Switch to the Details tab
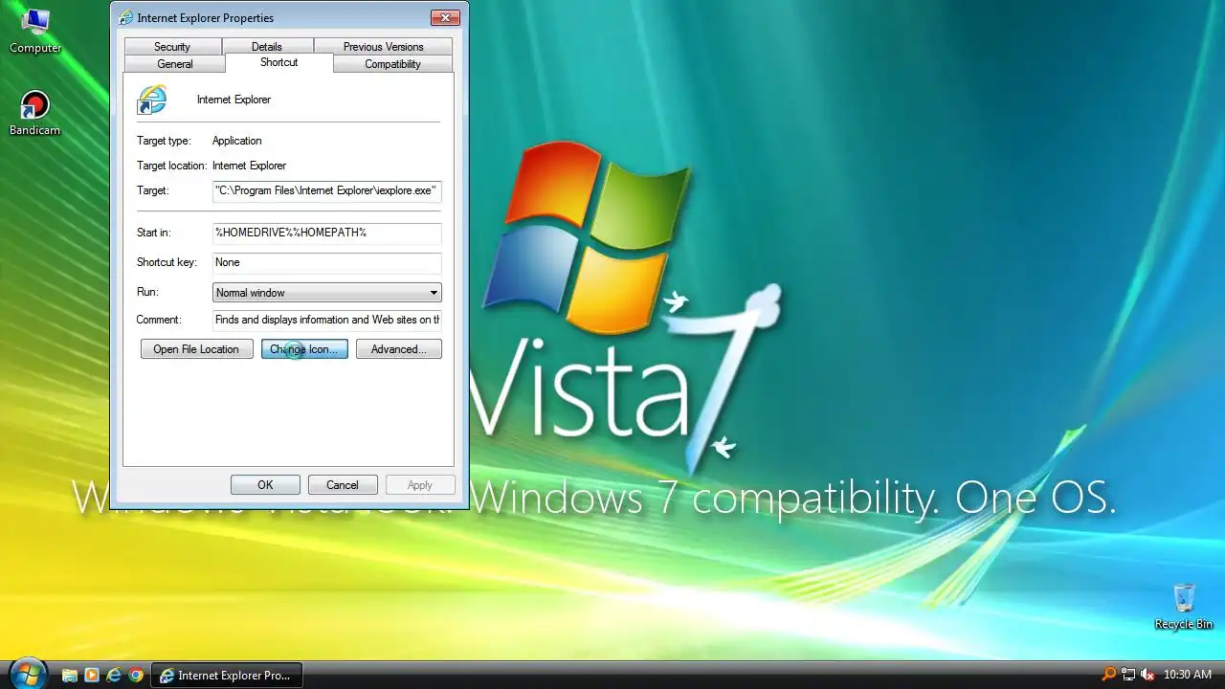 [x=267, y=46]
